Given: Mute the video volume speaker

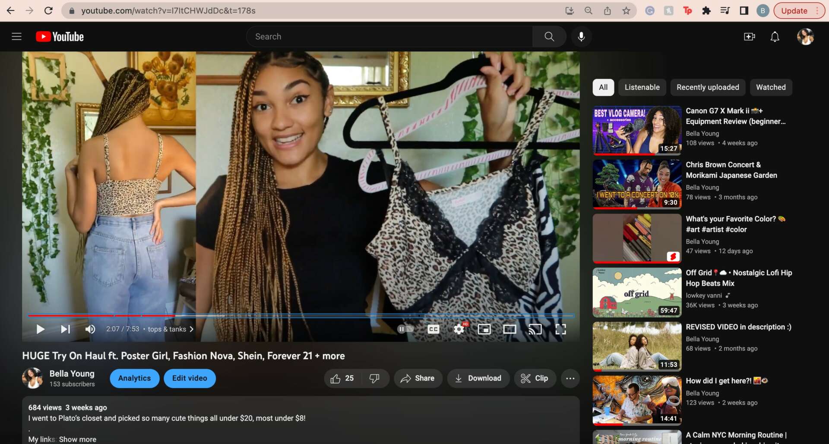Looking at the screenshot, I should coord(90,329).
